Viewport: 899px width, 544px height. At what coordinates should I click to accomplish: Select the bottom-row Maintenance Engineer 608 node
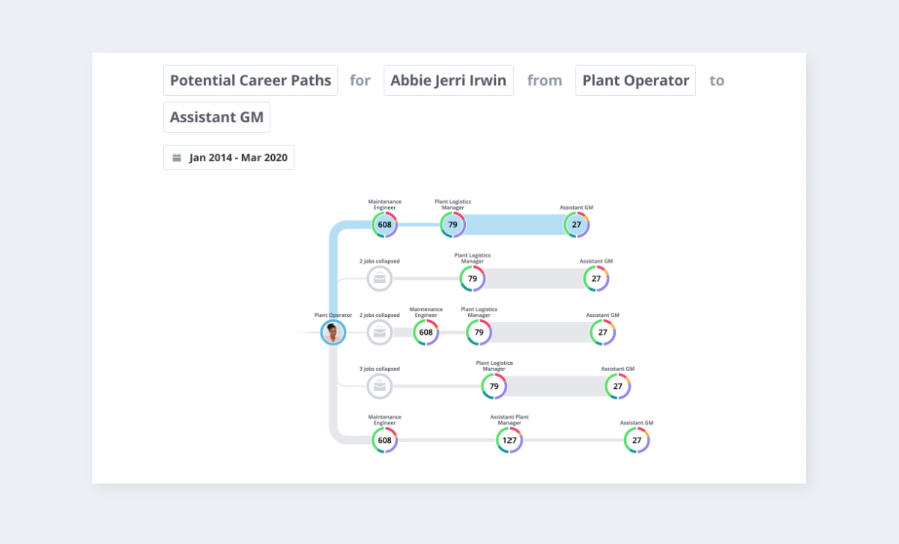384,440
